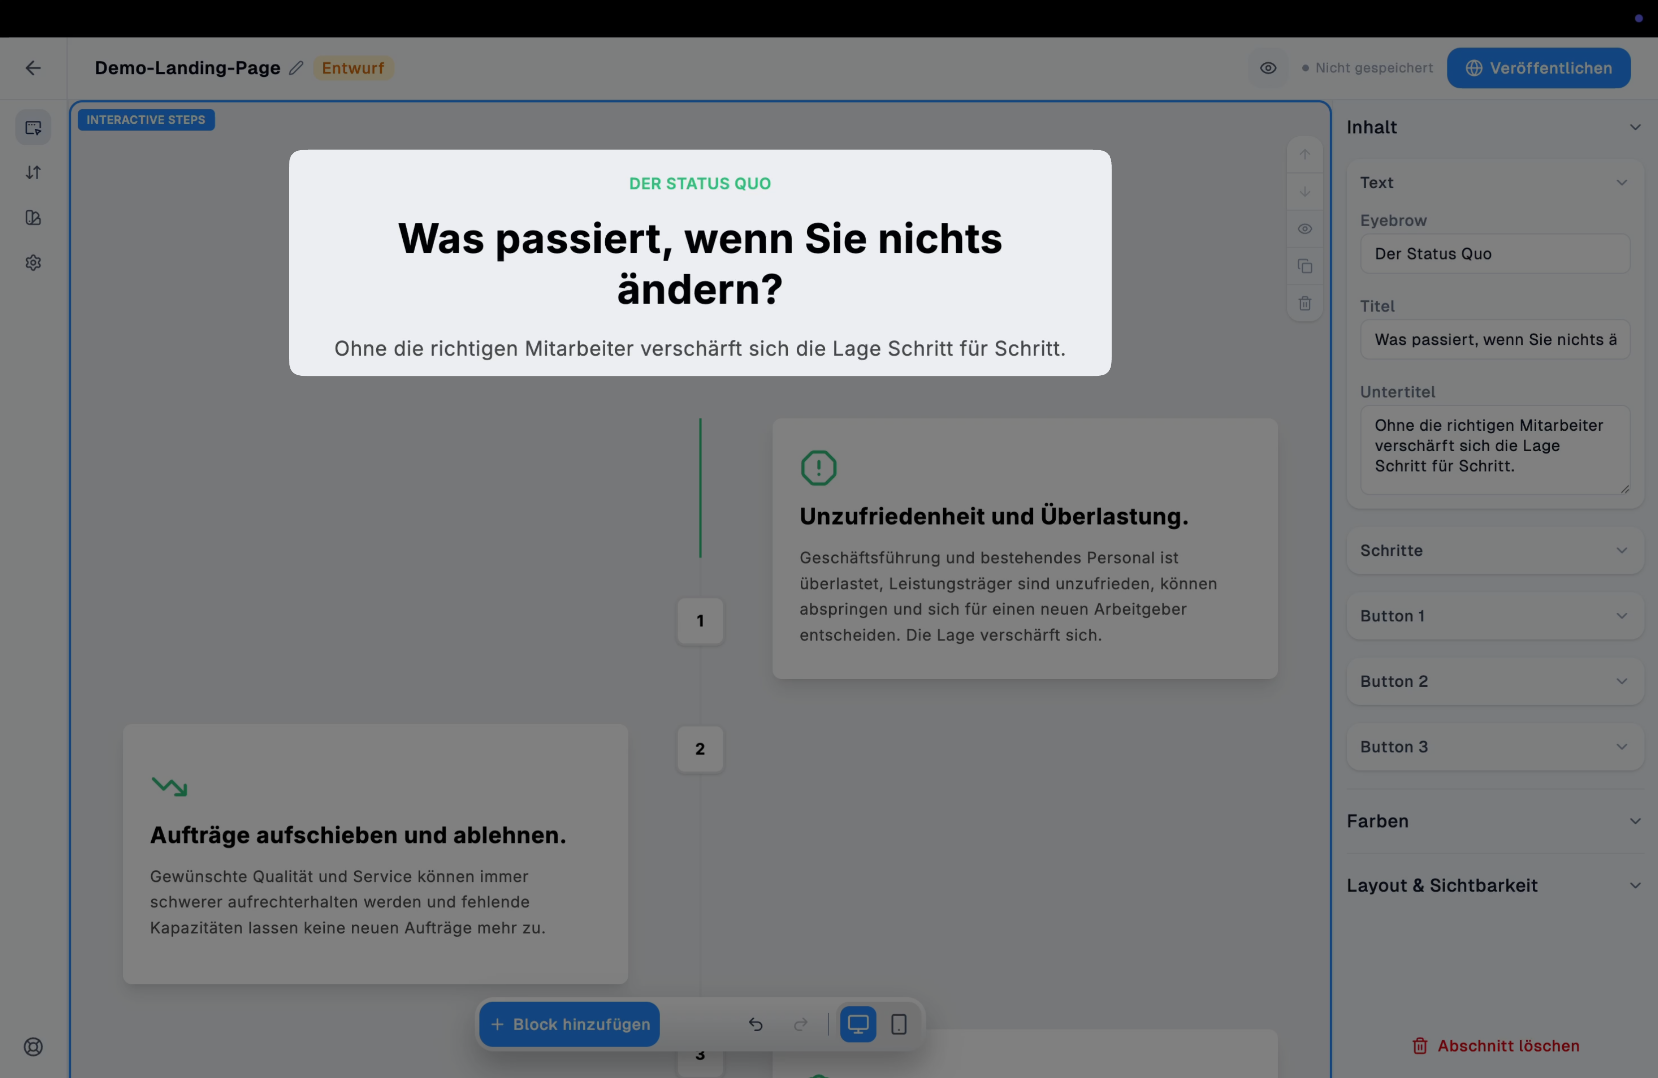
Task: Switch to desktop preview mode
Action: (858, 1024)
